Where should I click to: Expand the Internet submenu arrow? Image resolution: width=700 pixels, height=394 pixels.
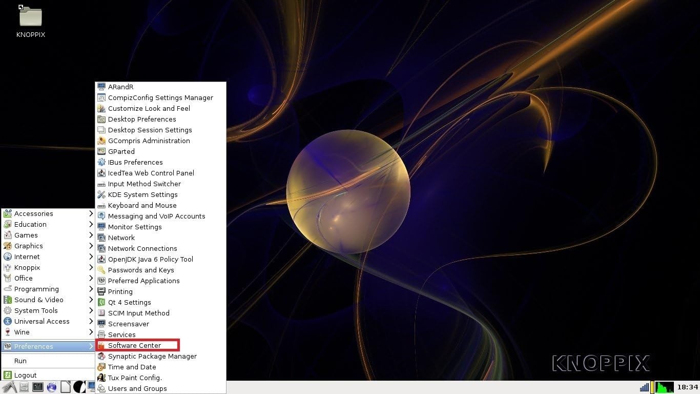click(91, 257)
